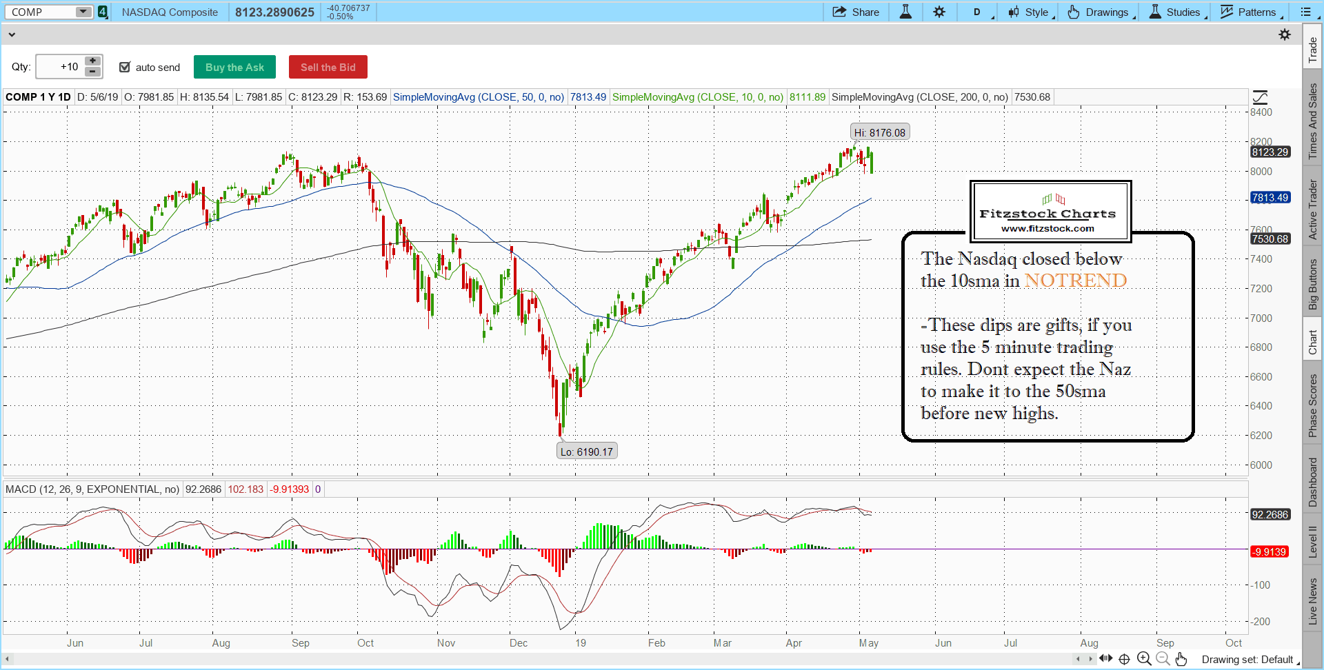Click the expand/compress time axis icon
The width and height of the screenshot is (1324, 670).
(x=1105, y=659)
